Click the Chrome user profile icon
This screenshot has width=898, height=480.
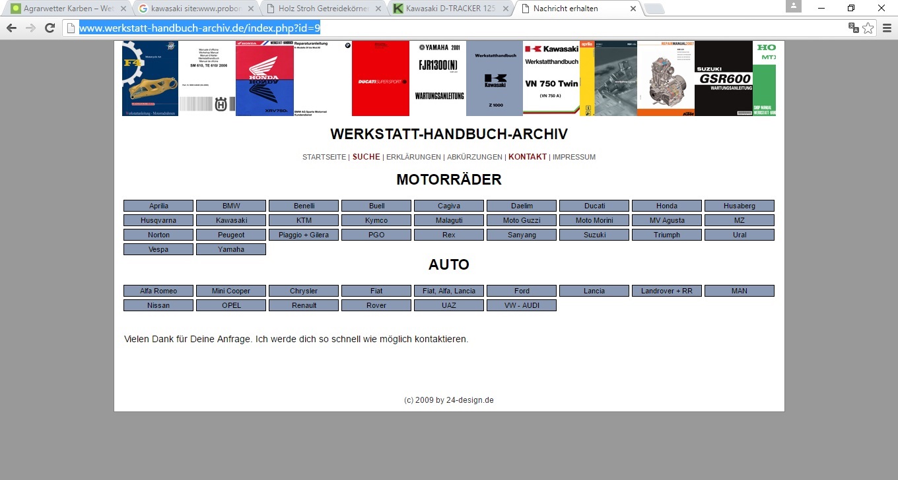[794, 6]
